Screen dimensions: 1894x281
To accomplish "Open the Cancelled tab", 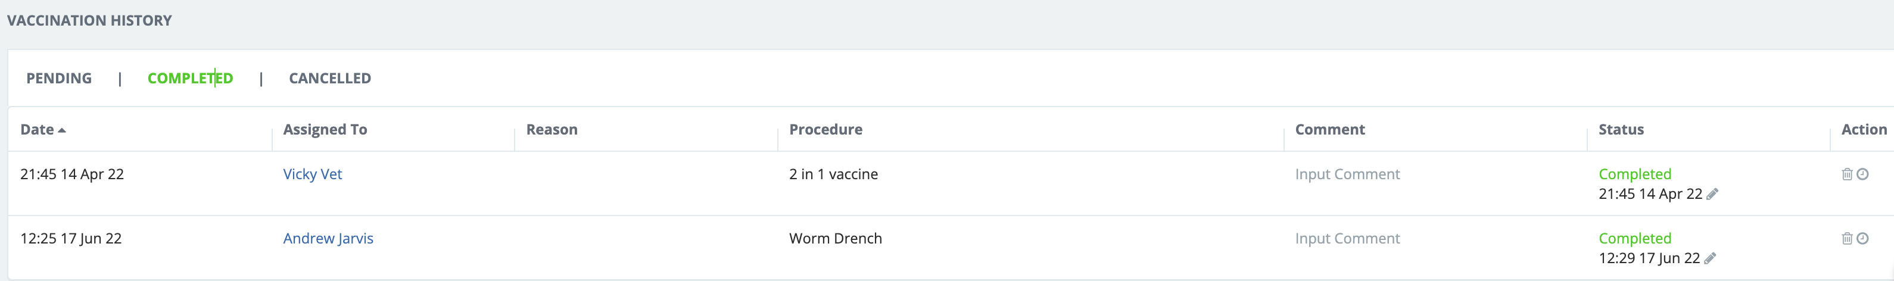I will tap(329, 78).
